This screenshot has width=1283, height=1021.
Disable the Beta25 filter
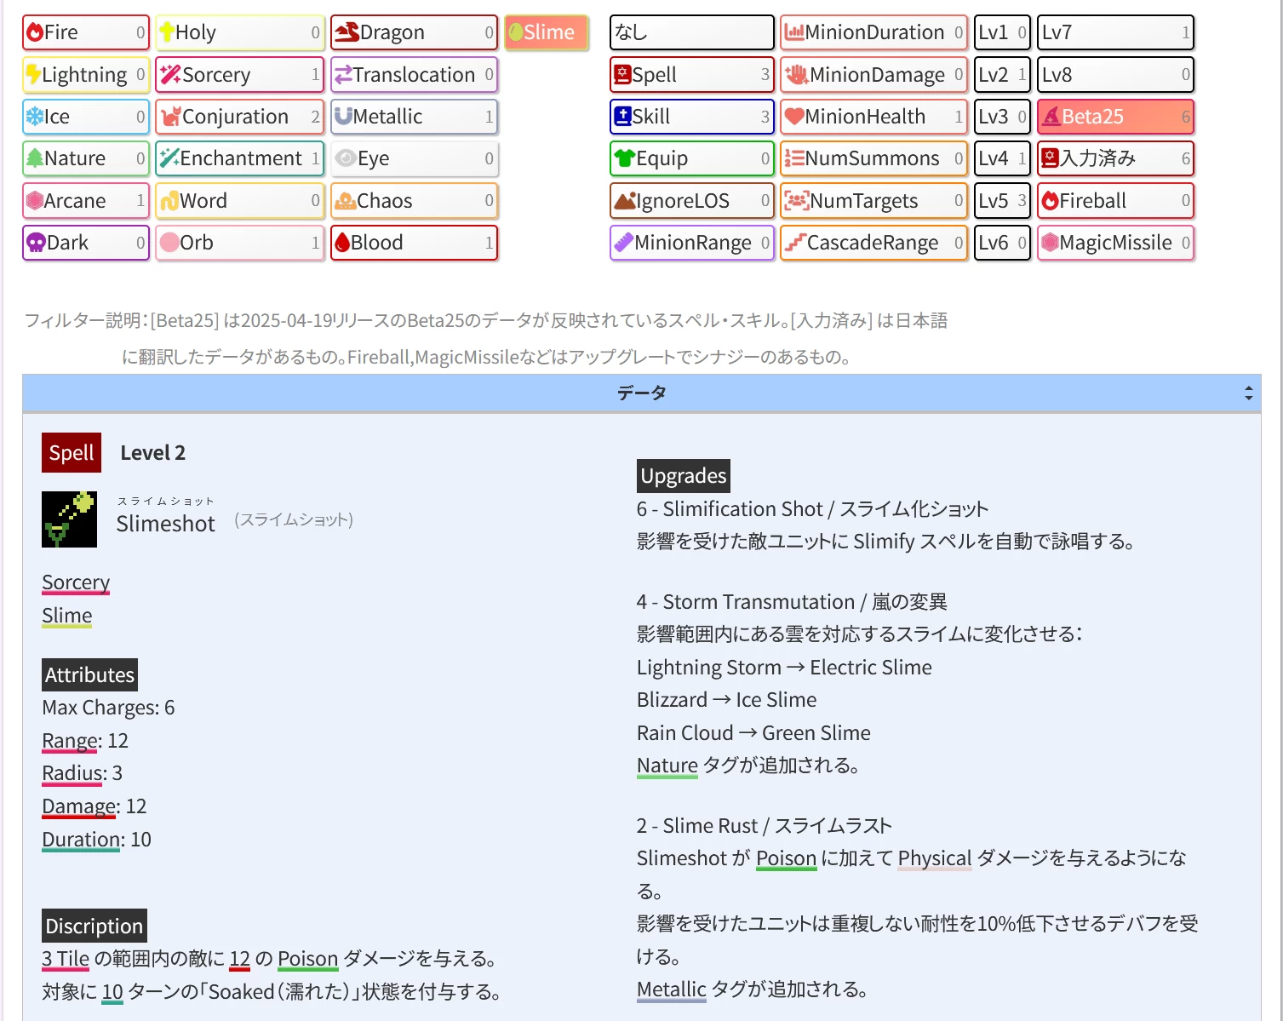point(1115,117)
